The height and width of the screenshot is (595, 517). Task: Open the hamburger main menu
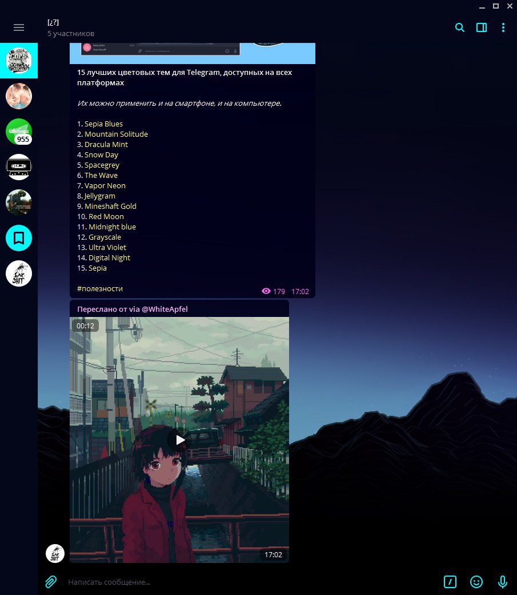pos(19,27)
